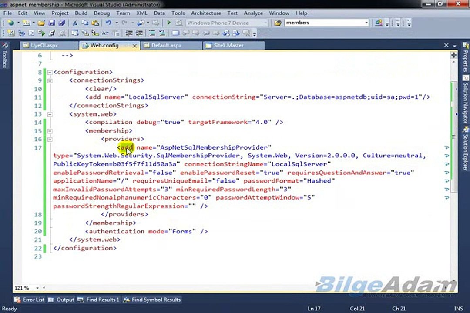The height and width of the screenshot is (313, 470).
Task: Start debugging with the green play icon
Action: tap(169, 23)
